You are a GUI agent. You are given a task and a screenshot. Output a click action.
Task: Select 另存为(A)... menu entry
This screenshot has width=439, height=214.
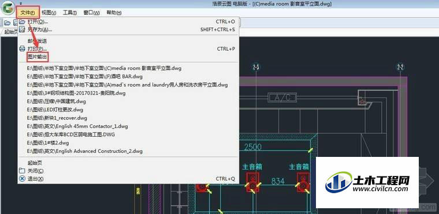pos(128,29)
